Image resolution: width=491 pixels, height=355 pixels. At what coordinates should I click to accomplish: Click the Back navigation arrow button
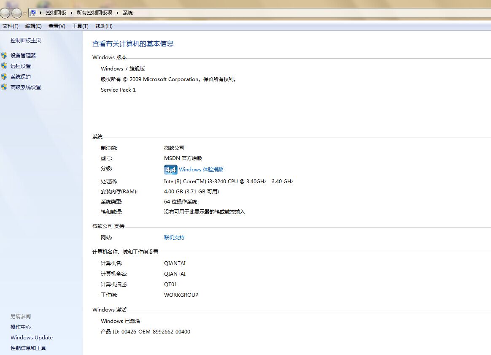tap(5, 13)
